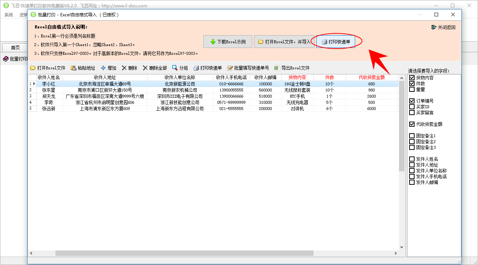Viewport: 478px width, 265px height.
Task: Click the table's scroll-left arrow
Action: pos(31,253)
